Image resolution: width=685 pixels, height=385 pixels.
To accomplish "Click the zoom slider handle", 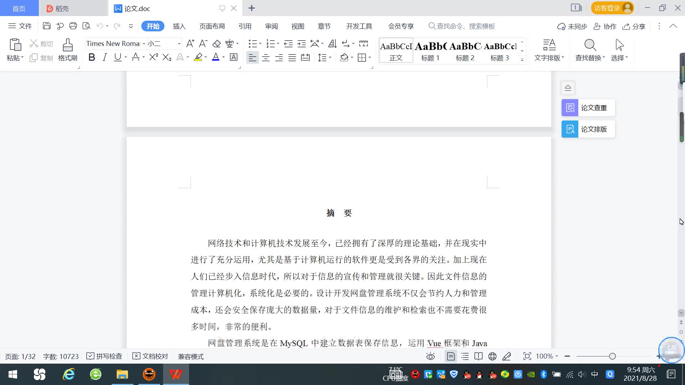I will 613,356.
